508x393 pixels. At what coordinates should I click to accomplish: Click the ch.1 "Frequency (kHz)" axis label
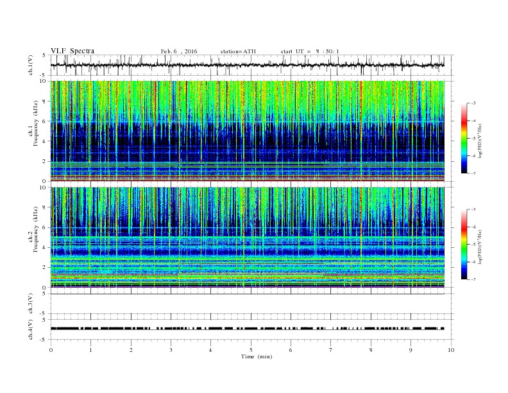[x=36, y=123]
